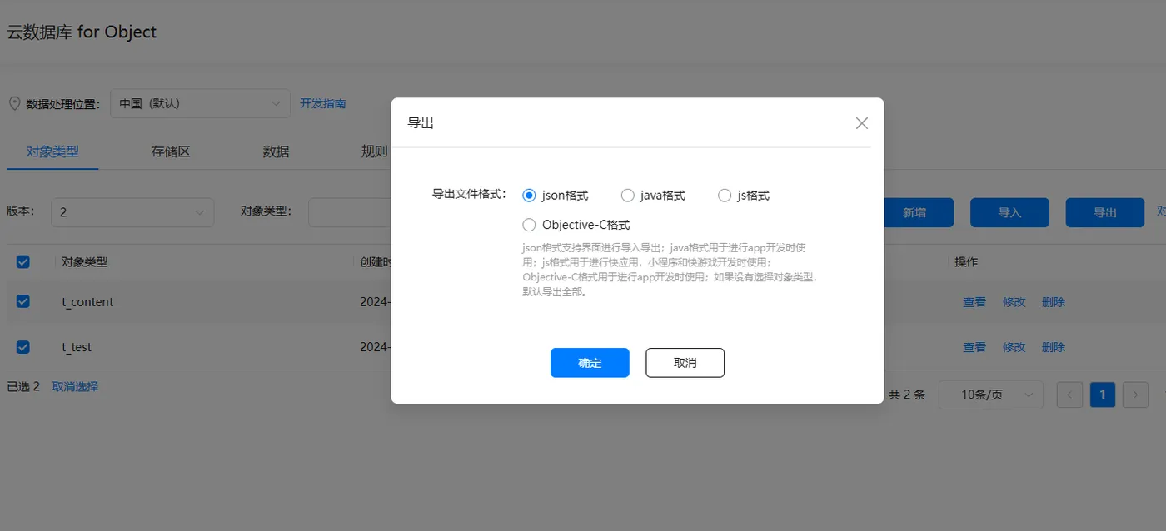Switch to the 数据 tab
The width and height of the screenshot is (1166, 531).
(277, 151)
